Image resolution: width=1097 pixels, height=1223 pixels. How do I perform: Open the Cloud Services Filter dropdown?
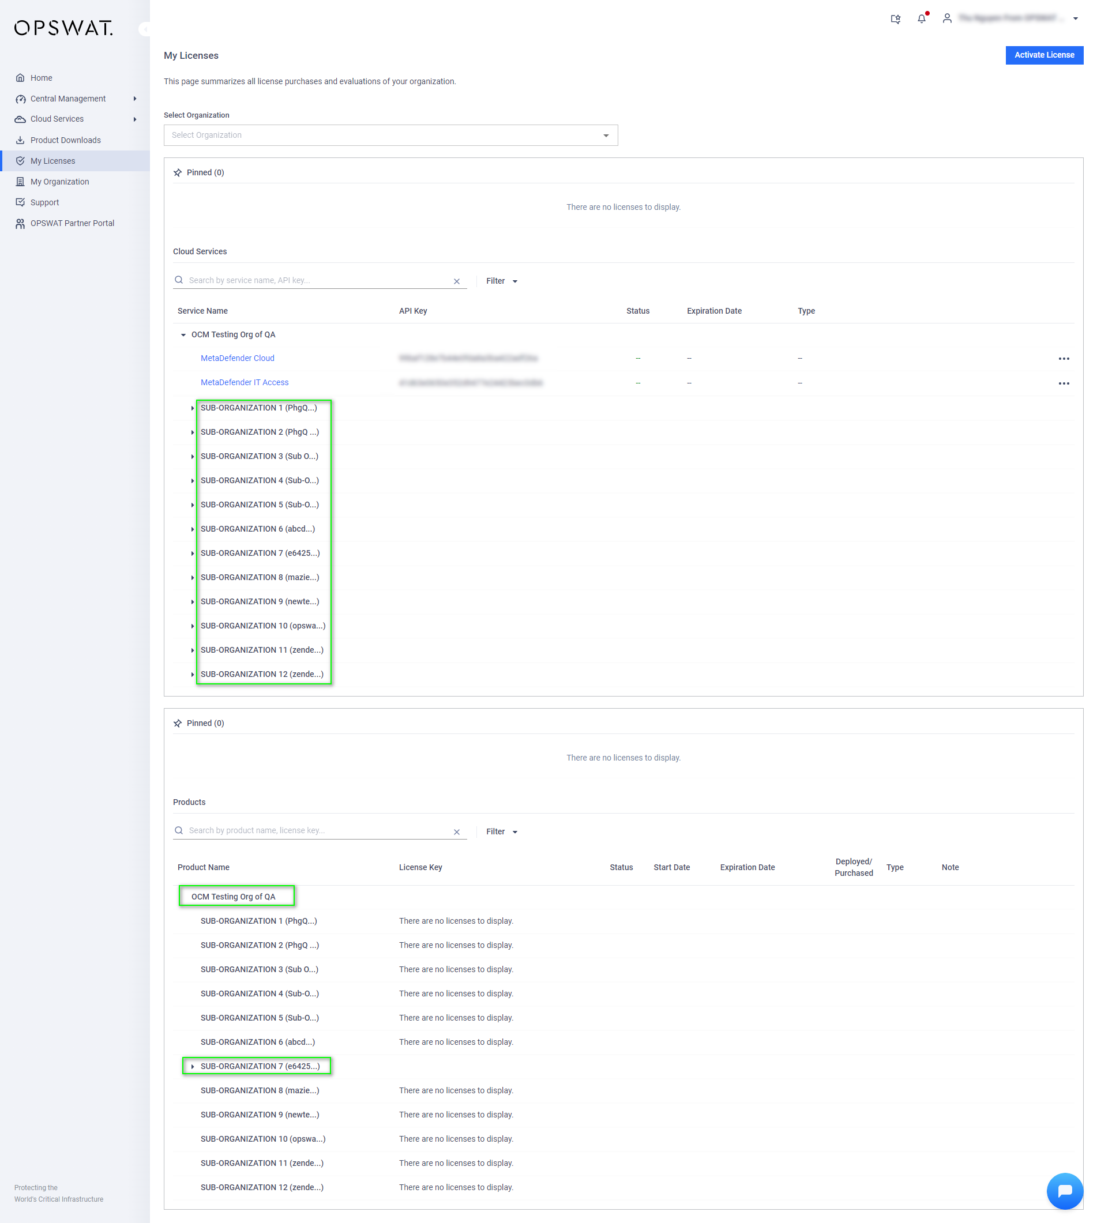(502, 281)
